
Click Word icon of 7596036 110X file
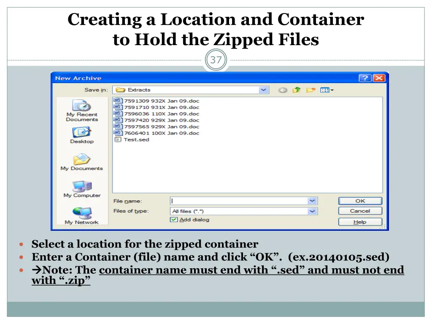tap(118, 113)
